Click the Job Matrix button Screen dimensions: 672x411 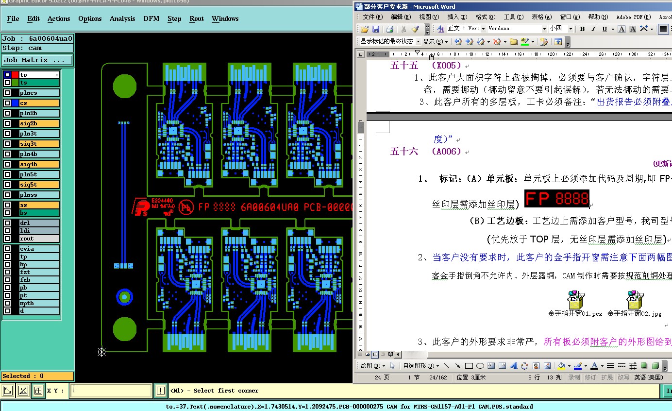click(x=37, y=60)
